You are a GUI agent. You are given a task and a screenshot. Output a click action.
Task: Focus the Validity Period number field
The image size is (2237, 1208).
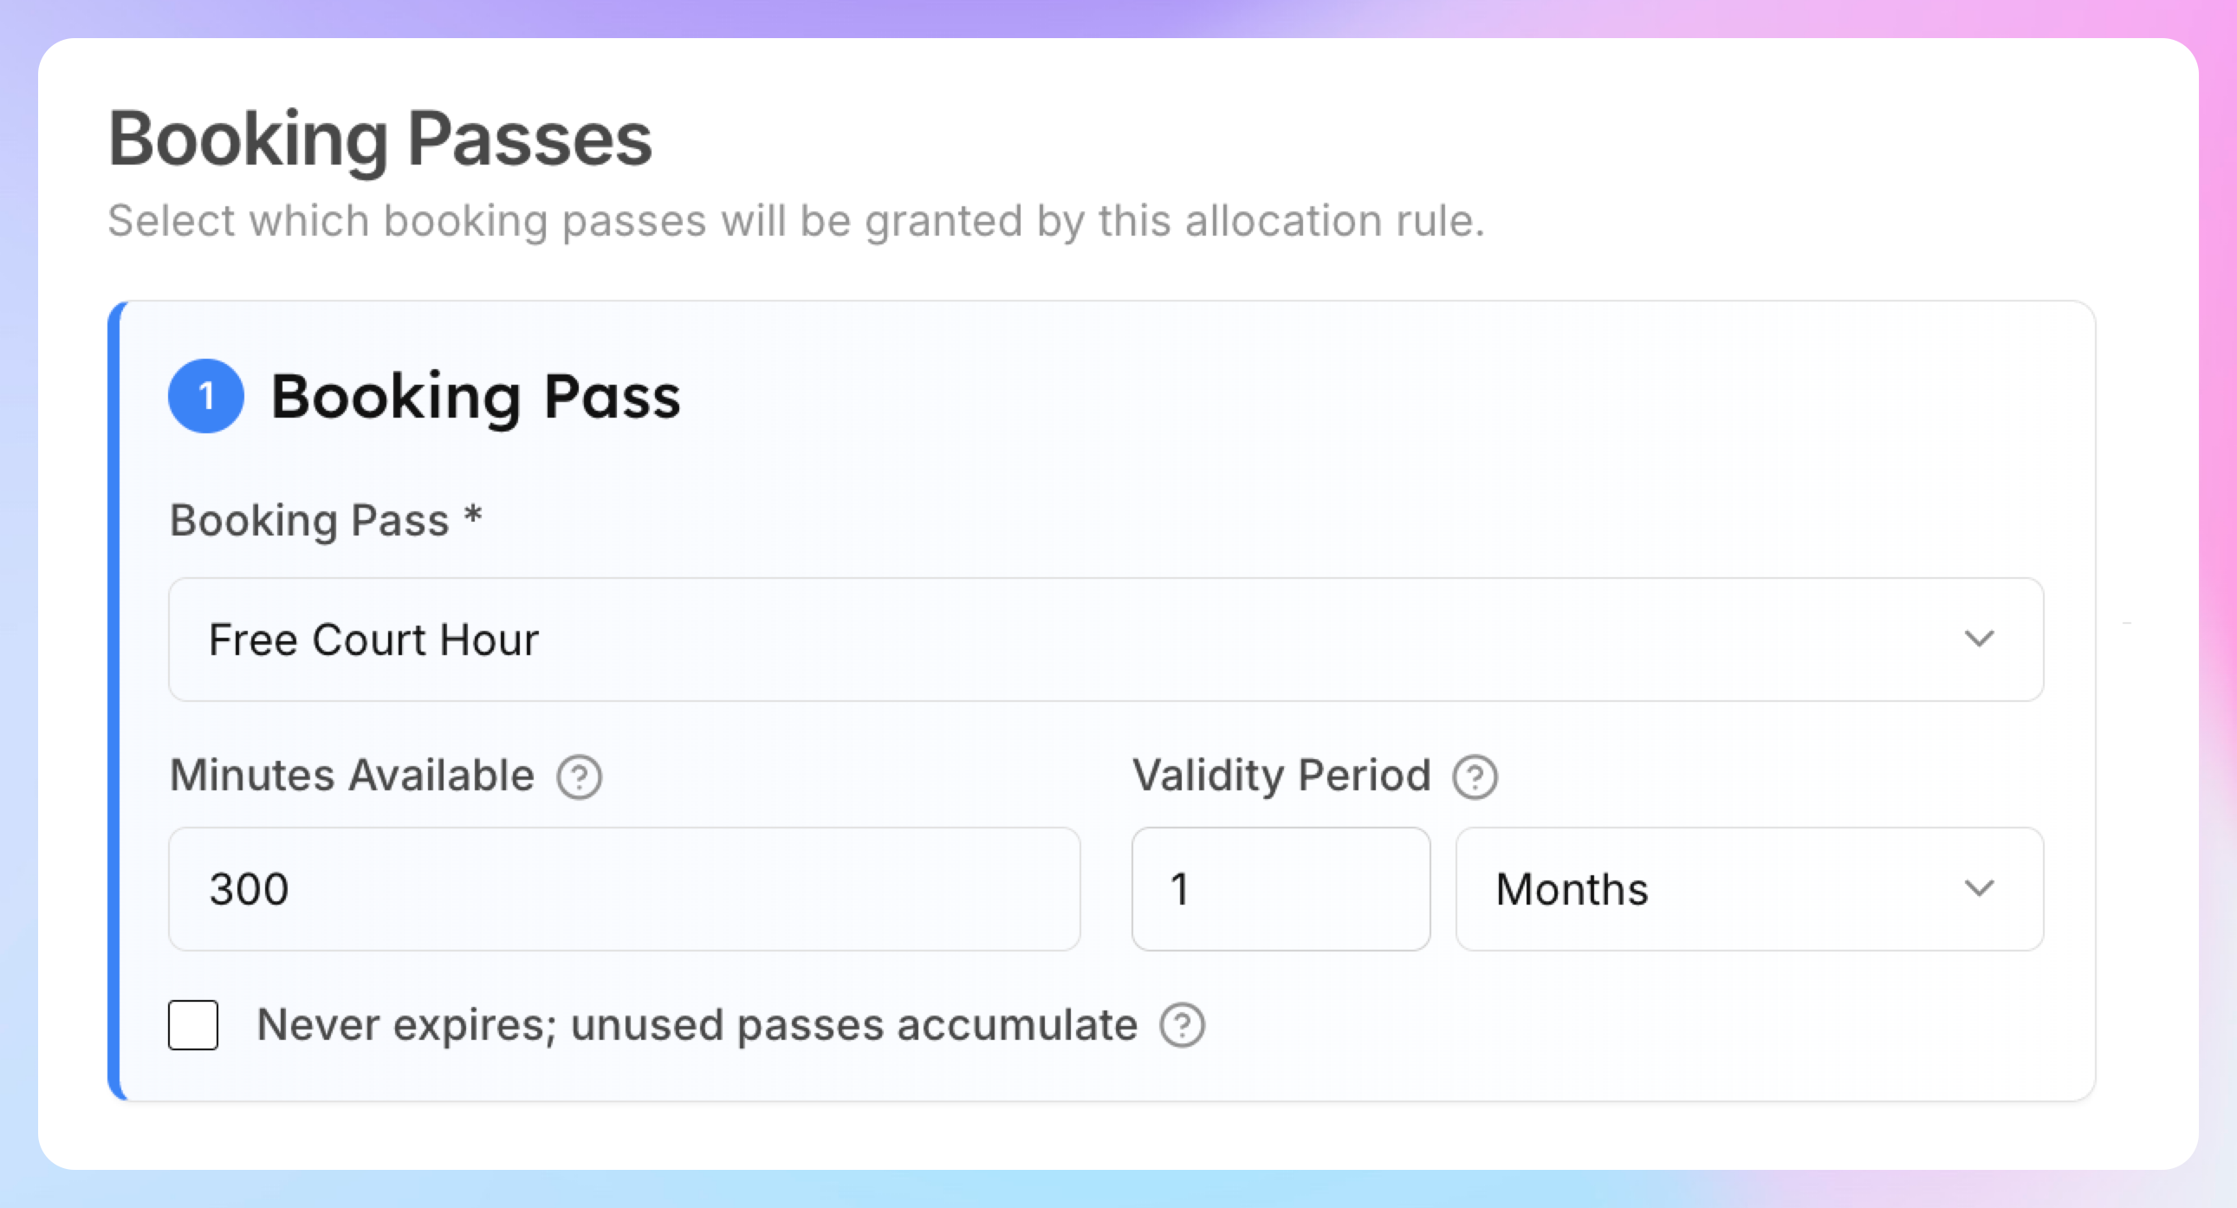coord(1281,889)
